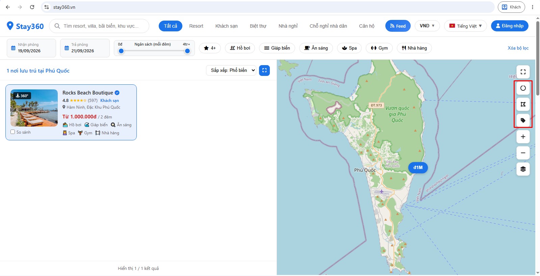This screenshot has height=276, width=540.
Task: Click the Xóa bộ lọc link
Action: [518, 48]
